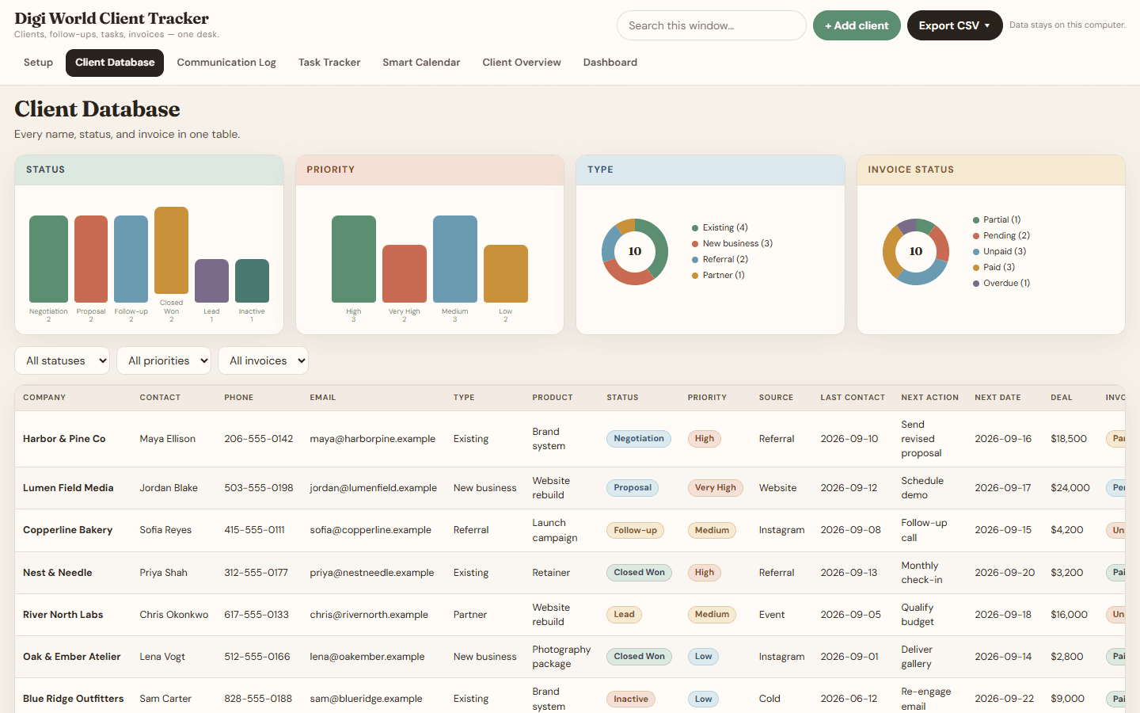Select Copperline Bakery company name
1140x713 pixels.
67,530
